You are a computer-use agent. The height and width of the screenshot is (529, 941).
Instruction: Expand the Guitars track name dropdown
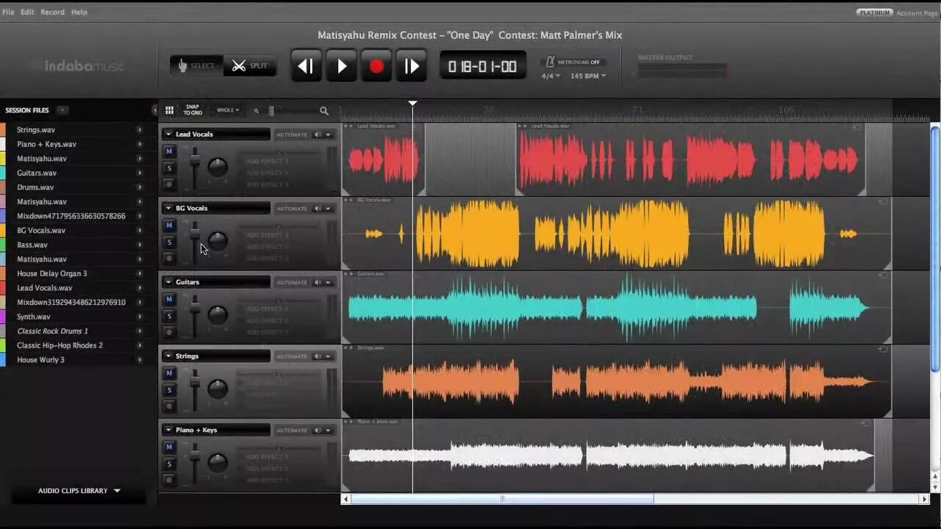[x=168, y=282]
